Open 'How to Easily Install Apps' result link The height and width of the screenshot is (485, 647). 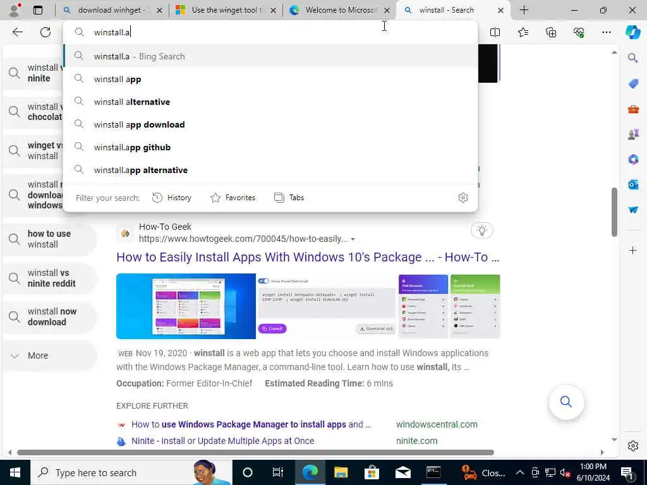[x=308, y=257]
